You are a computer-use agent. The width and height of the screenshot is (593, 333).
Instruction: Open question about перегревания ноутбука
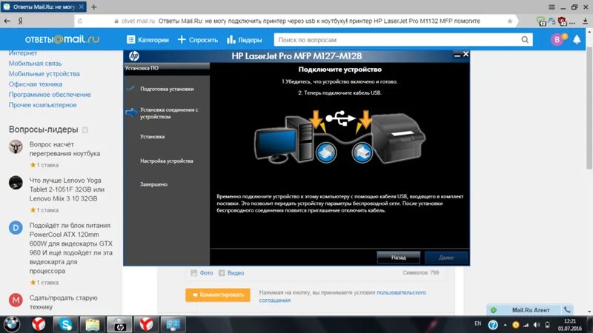point(64,149)
